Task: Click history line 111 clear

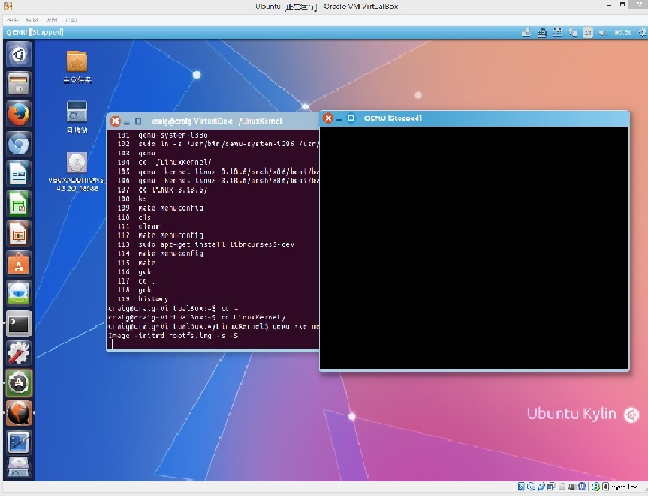Action: 138,226
